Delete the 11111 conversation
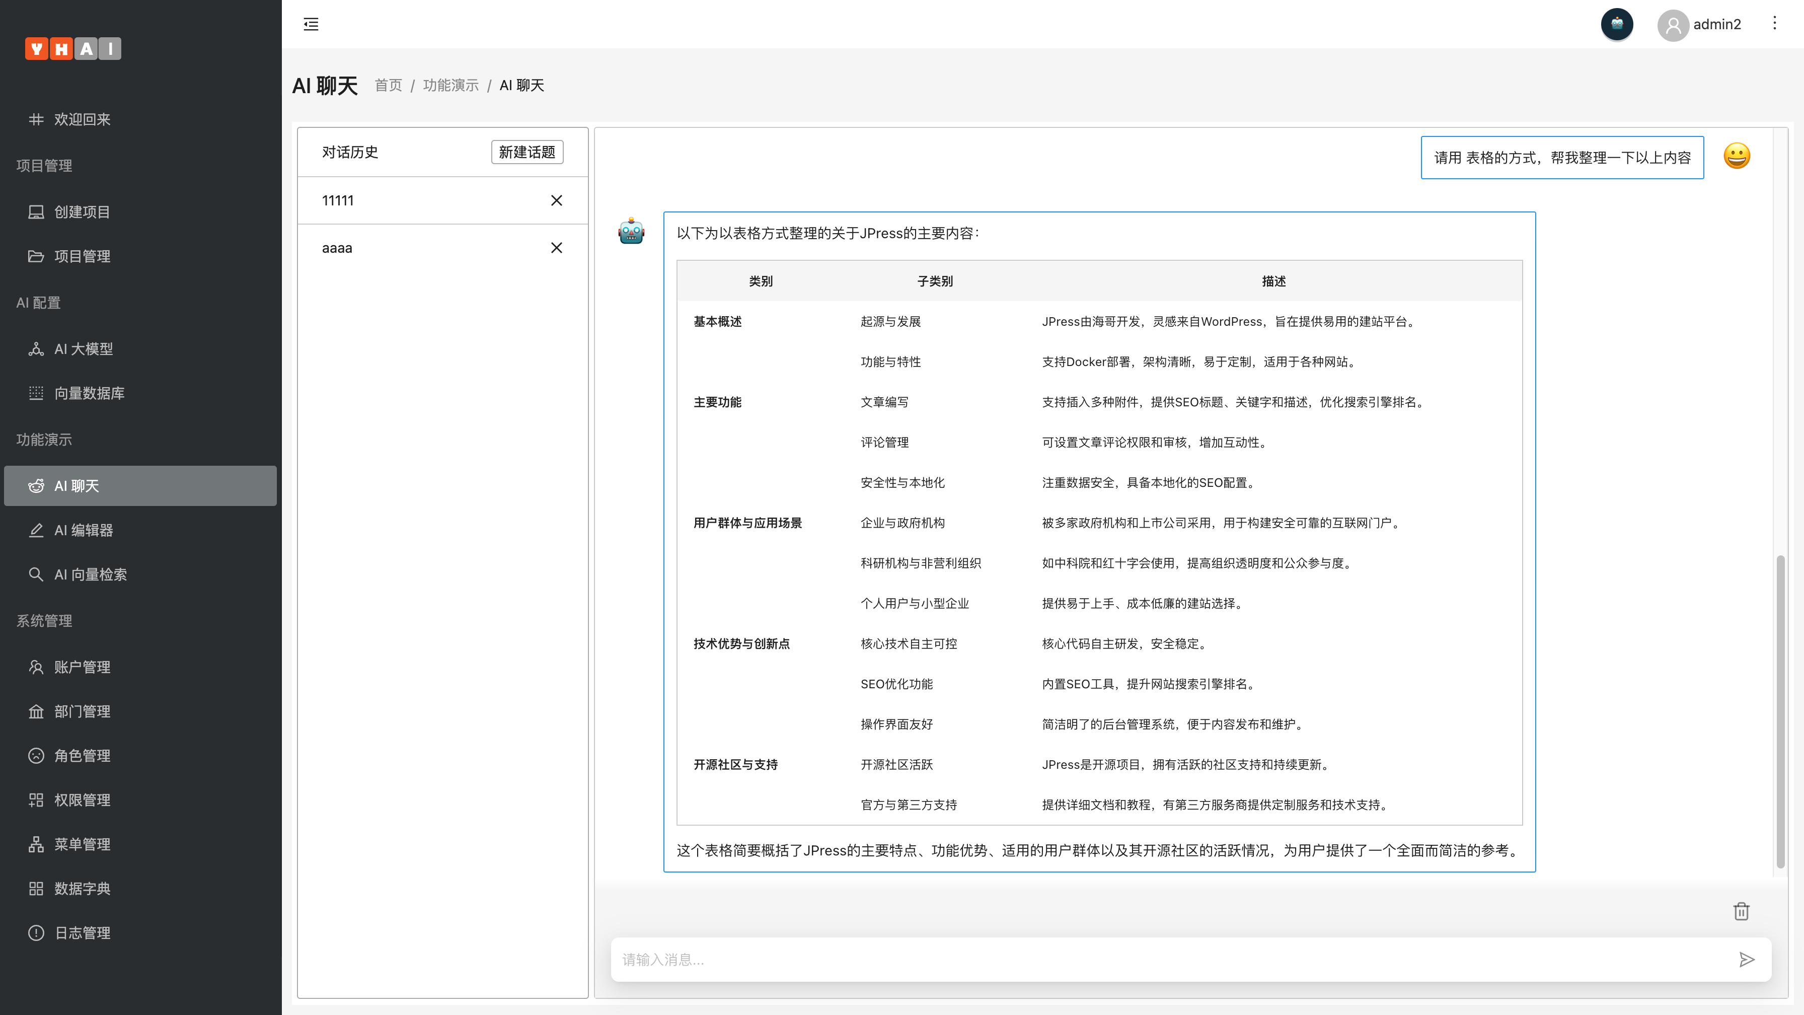Screen dimensions: 1804x1015 tap(557, 200)
